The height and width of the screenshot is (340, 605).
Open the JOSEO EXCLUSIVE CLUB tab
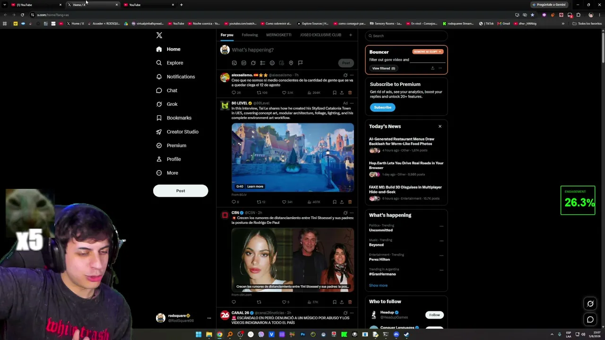coord(320,35)
